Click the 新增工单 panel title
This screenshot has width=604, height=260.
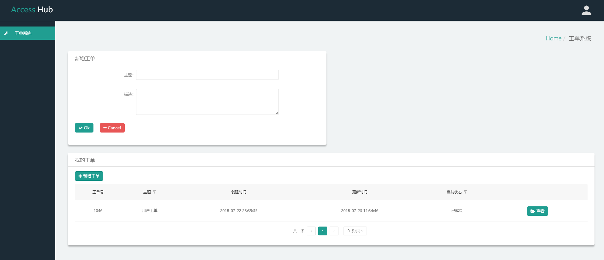(x=85, y=58)
